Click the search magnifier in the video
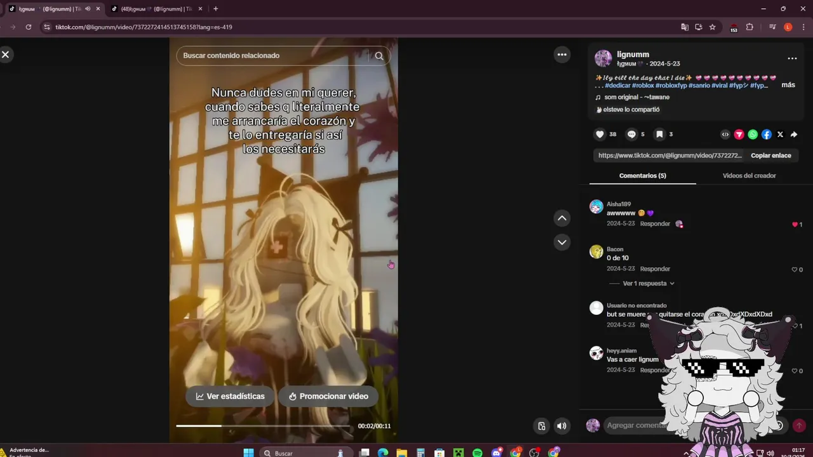The image size is (813, 457). (379, 56)
